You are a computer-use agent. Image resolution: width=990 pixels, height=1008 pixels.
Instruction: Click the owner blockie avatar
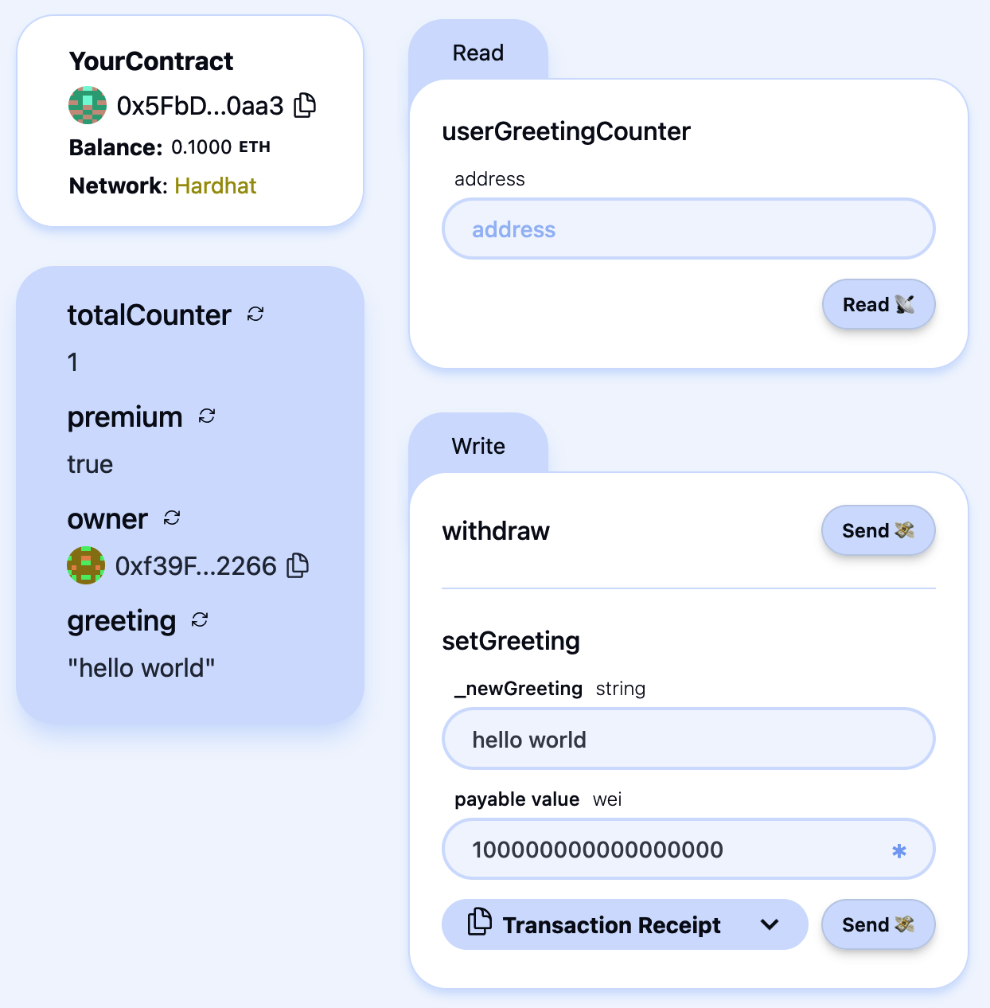point(86,565)
